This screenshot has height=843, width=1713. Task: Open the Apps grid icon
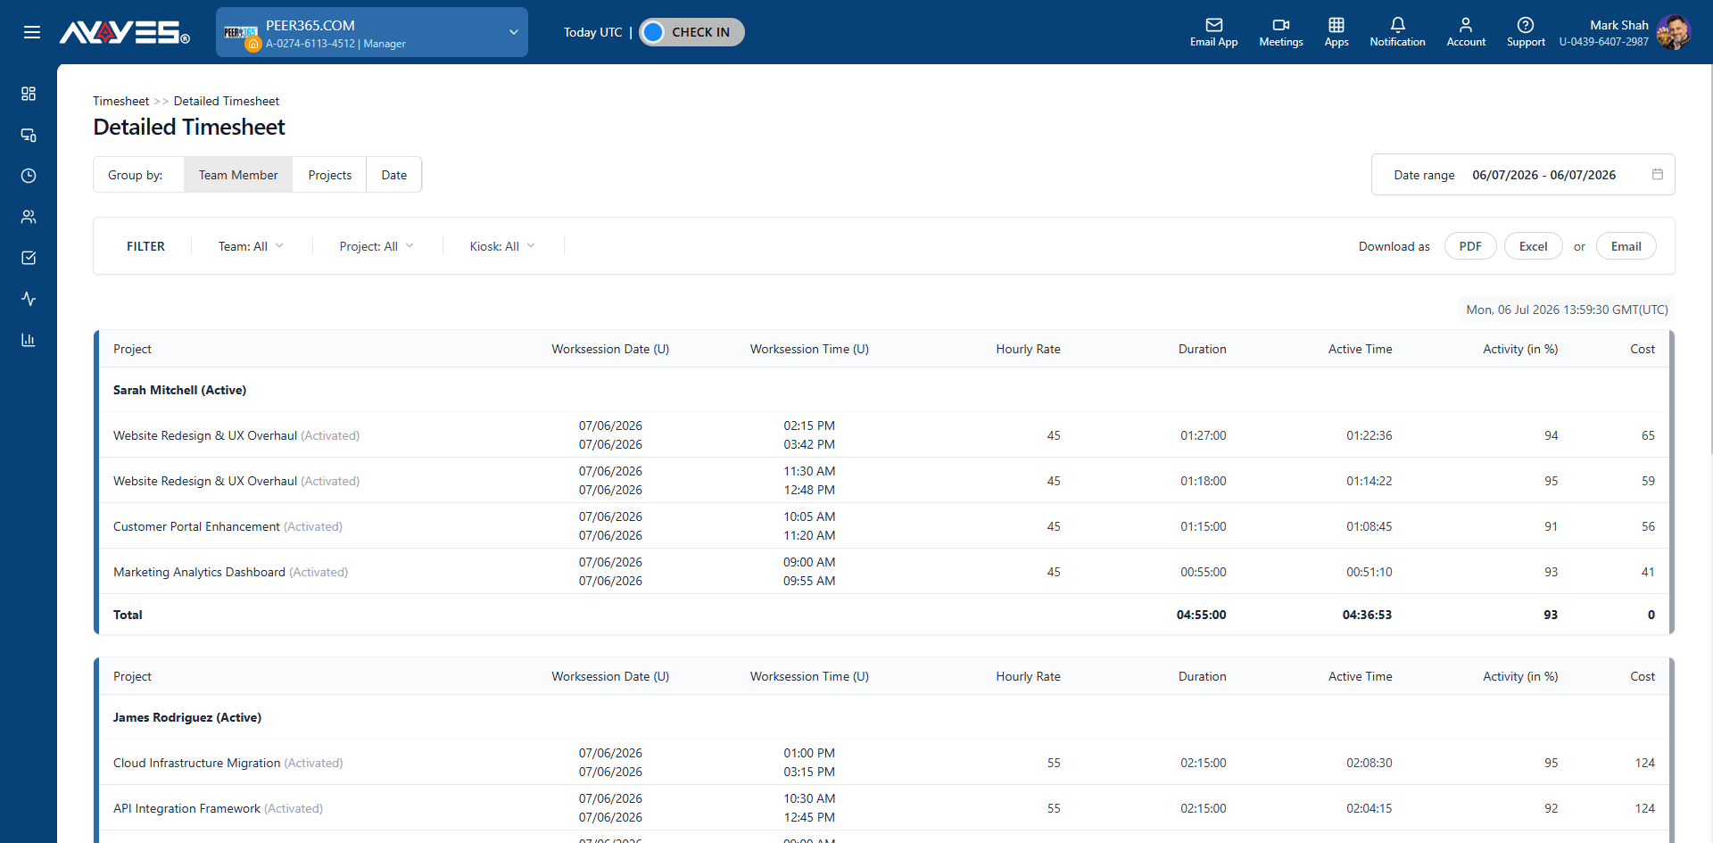1336,32
